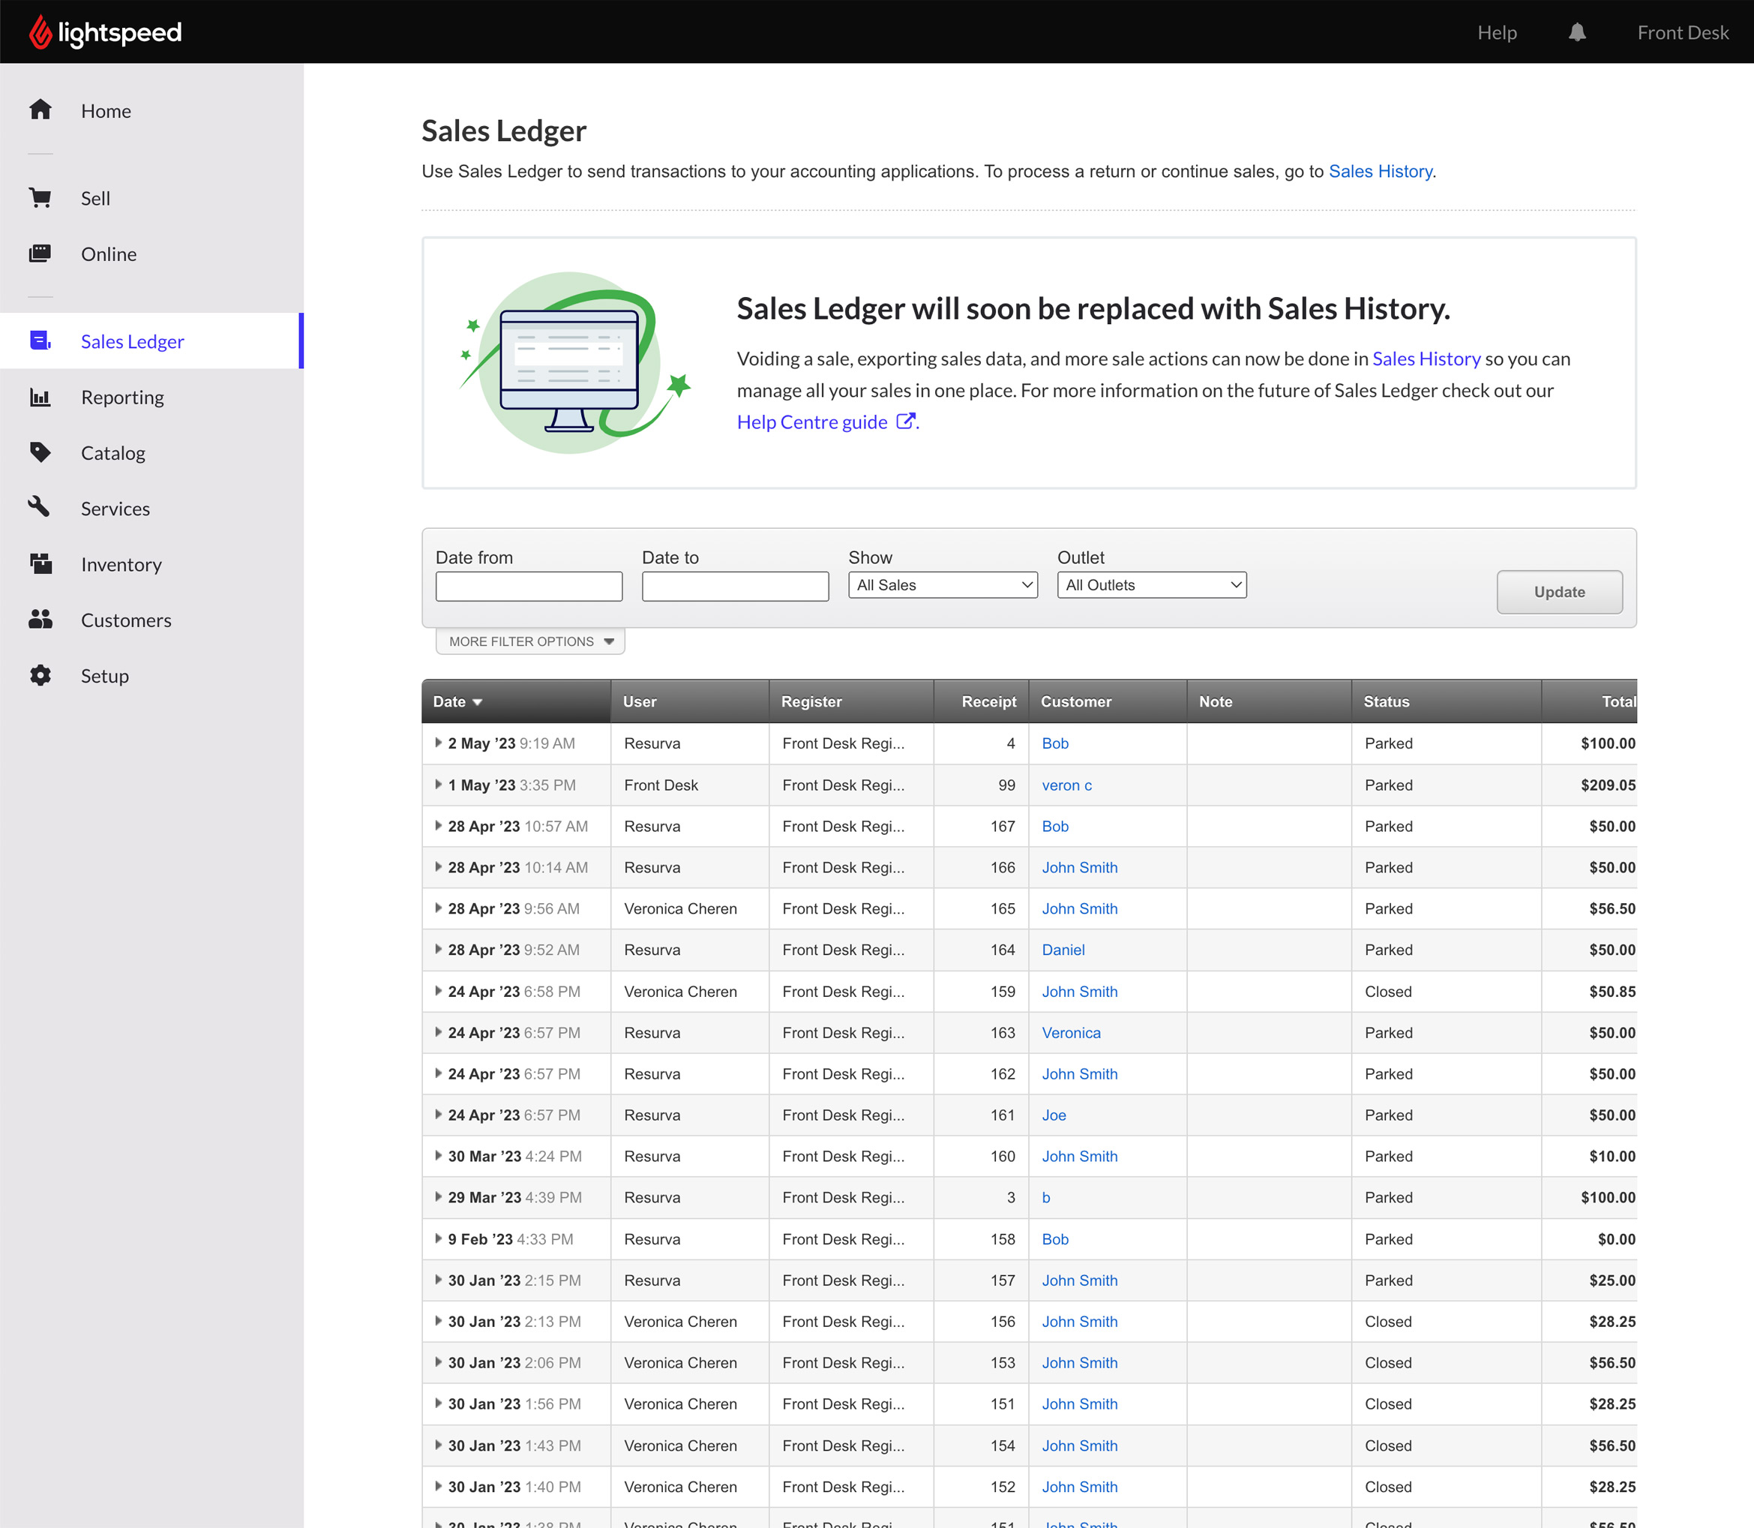Click the Catalog tag icon
Screen dimensions: 1754x1528
(x=40, y=452)
